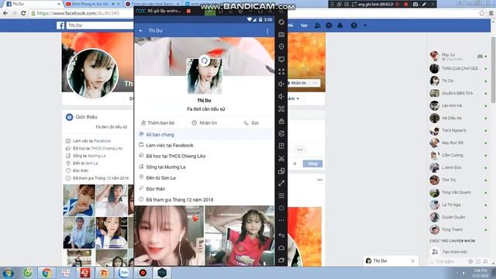Screen dimensions: 496x279
Task: Mute audio on the YouTube tab speaker icon
Action: (x=113, y=4)
